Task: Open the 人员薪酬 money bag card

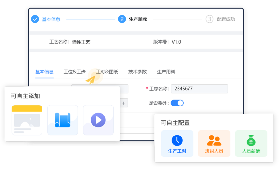Action: (x=251, y=144)
